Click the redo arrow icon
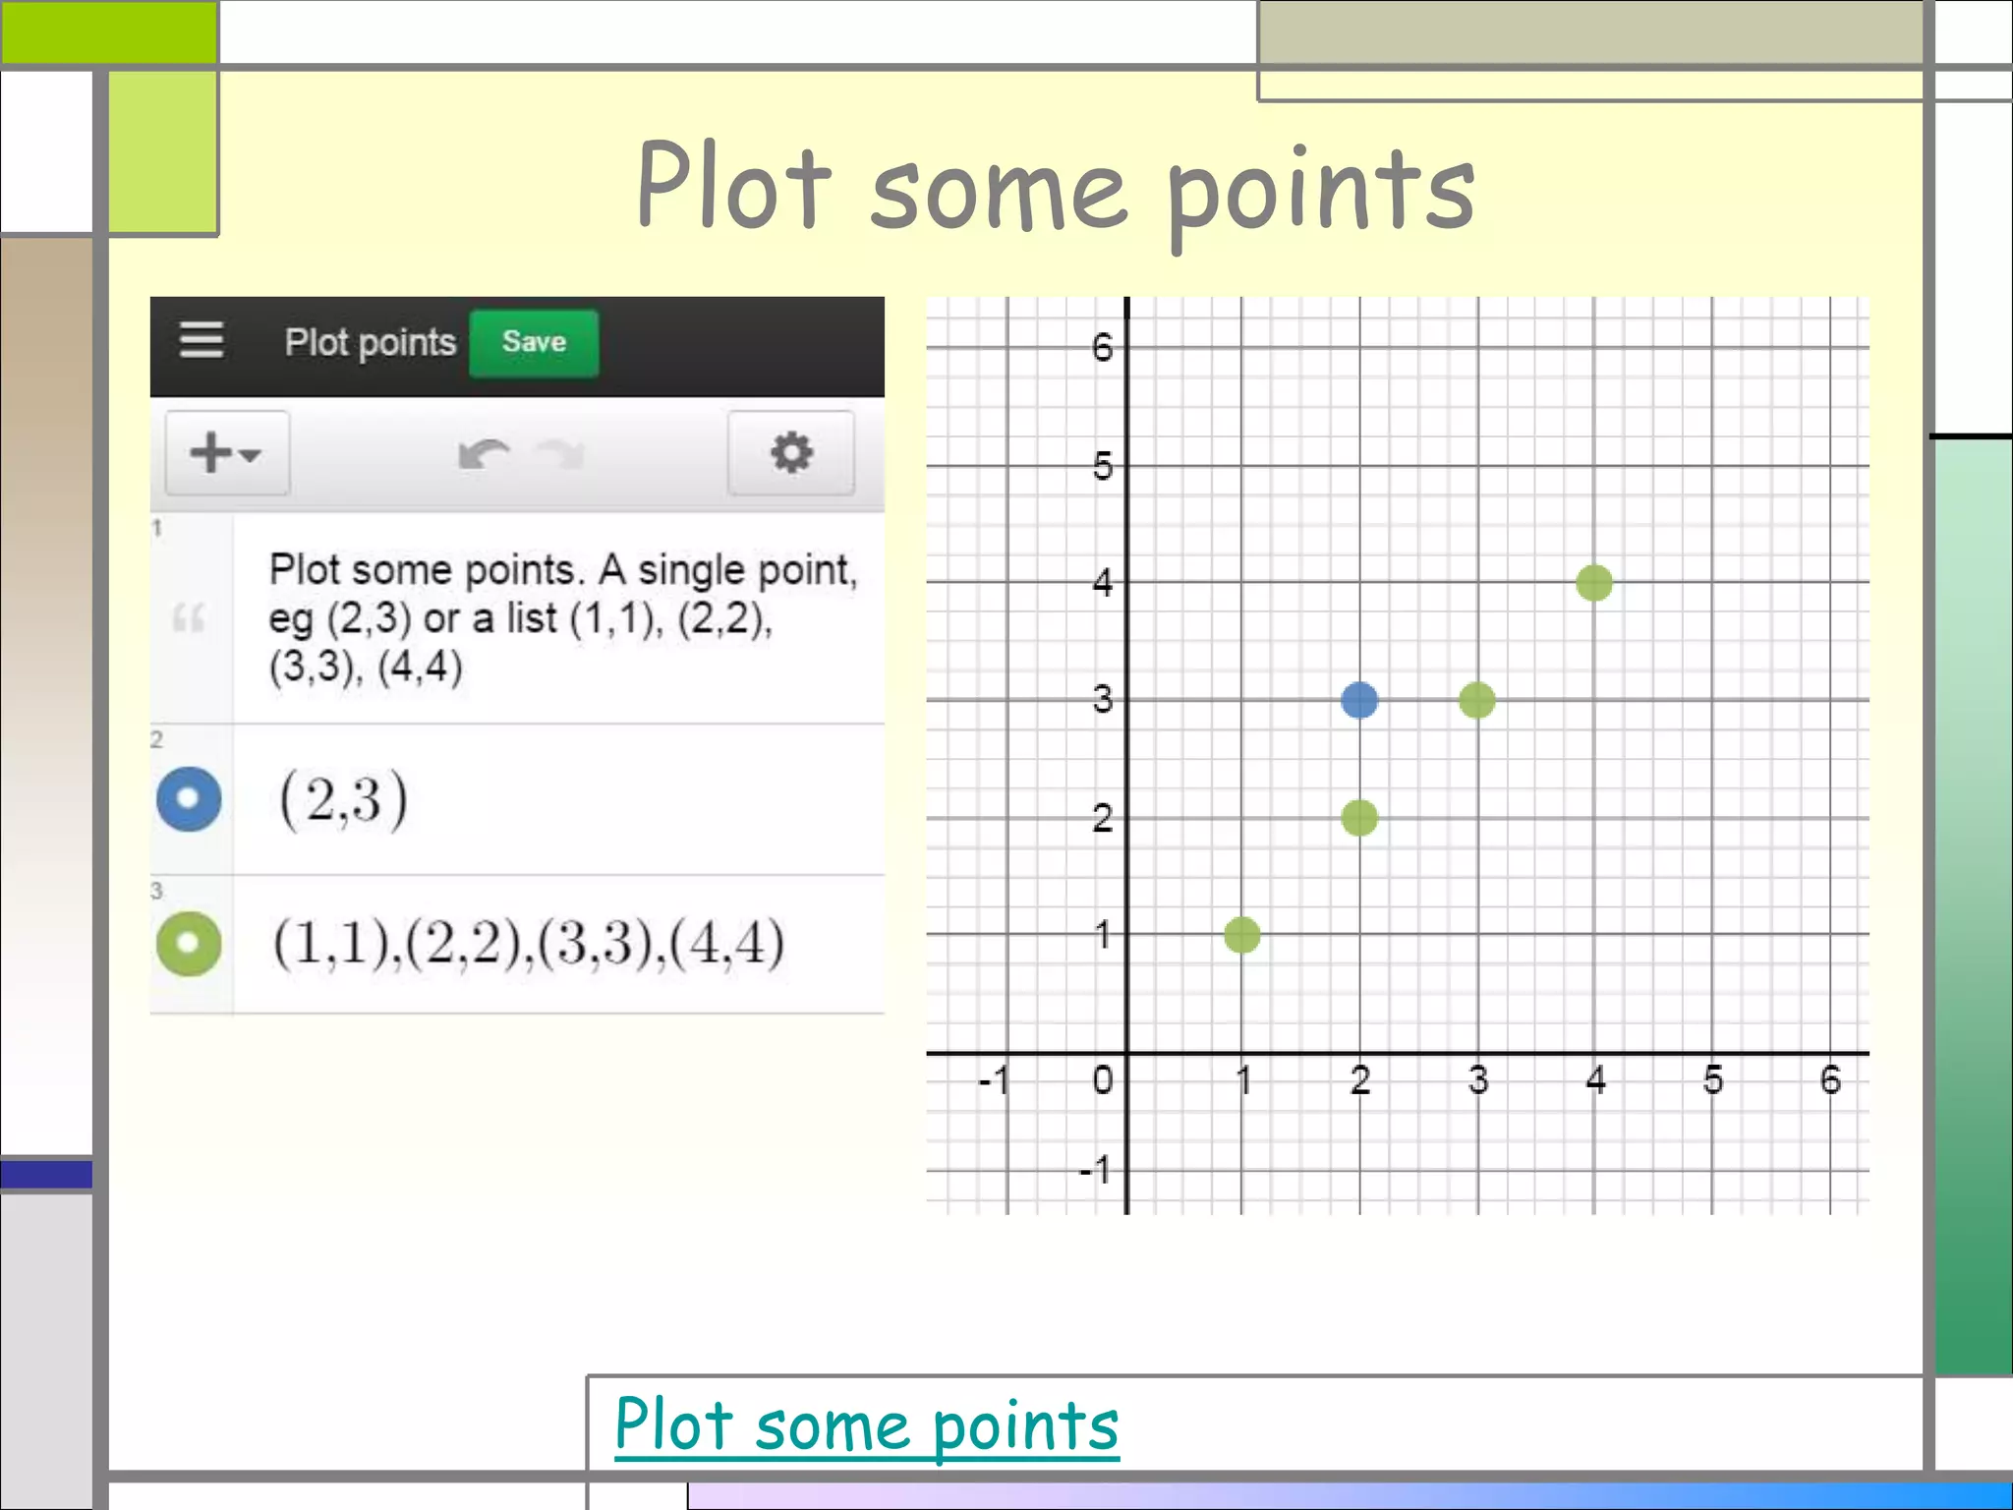Image resolution: width=2013 pixels, height=1510 pixels. (559, 455)
